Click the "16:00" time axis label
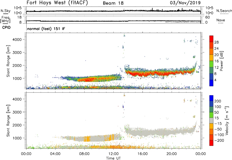This screenshot has height=160, width=232. tap(142, 154)
